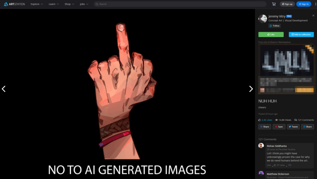Select 'From the ArtStation Marketplace' label
This screenshot has height=179, width=317.
(274, 42)
